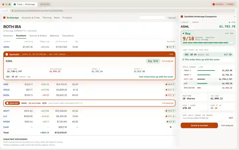Open the Products menu
The width and height of the screenshot is (239, 150).
click(x=67, y=18)
